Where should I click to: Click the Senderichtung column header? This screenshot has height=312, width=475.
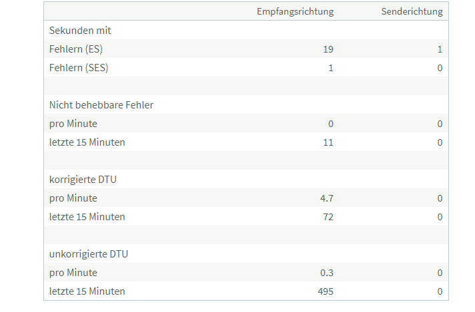tap(411, 12)
